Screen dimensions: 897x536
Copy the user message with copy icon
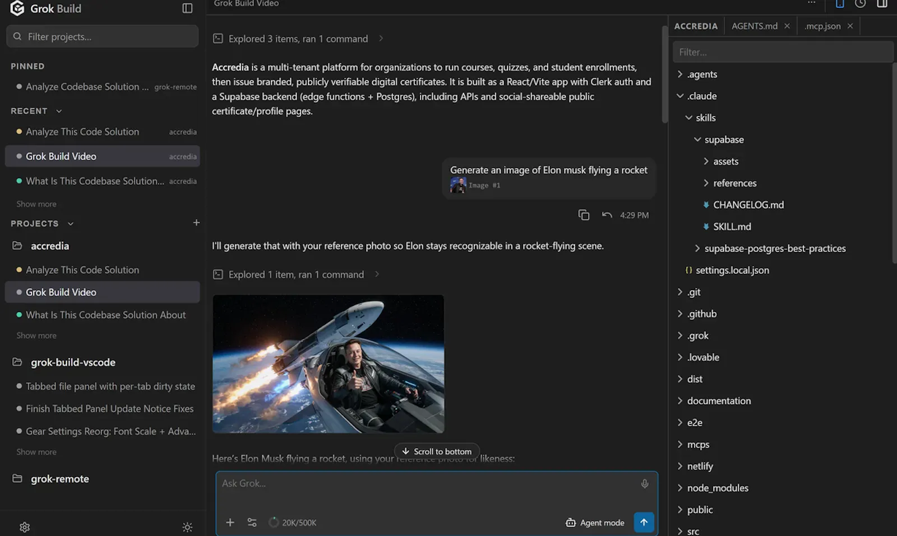(x=584, y=215)
